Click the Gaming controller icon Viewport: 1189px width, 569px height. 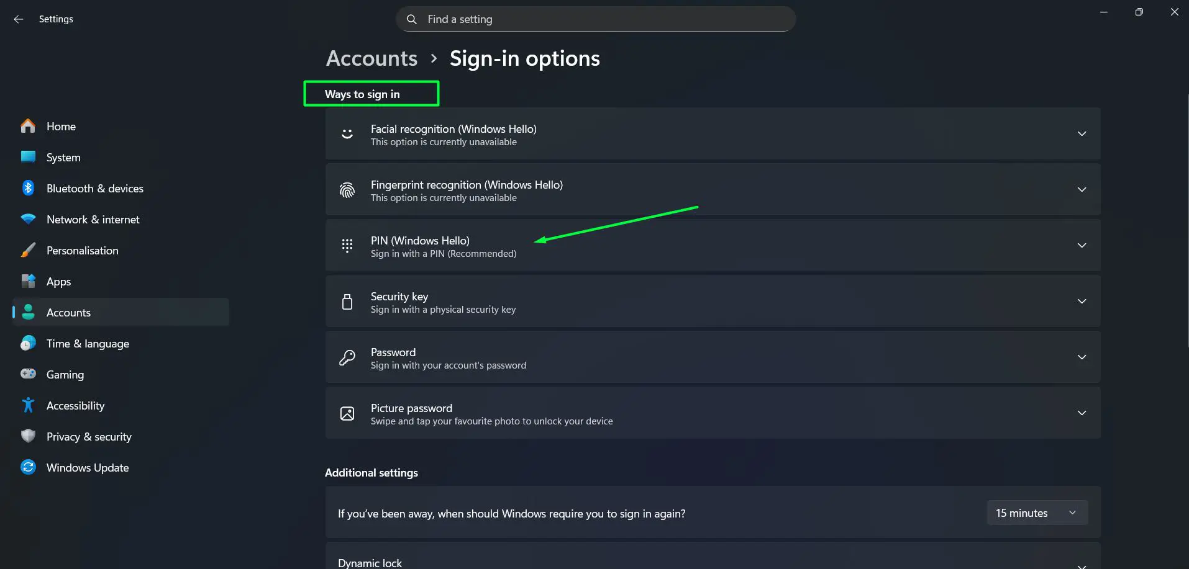(28, 374)
